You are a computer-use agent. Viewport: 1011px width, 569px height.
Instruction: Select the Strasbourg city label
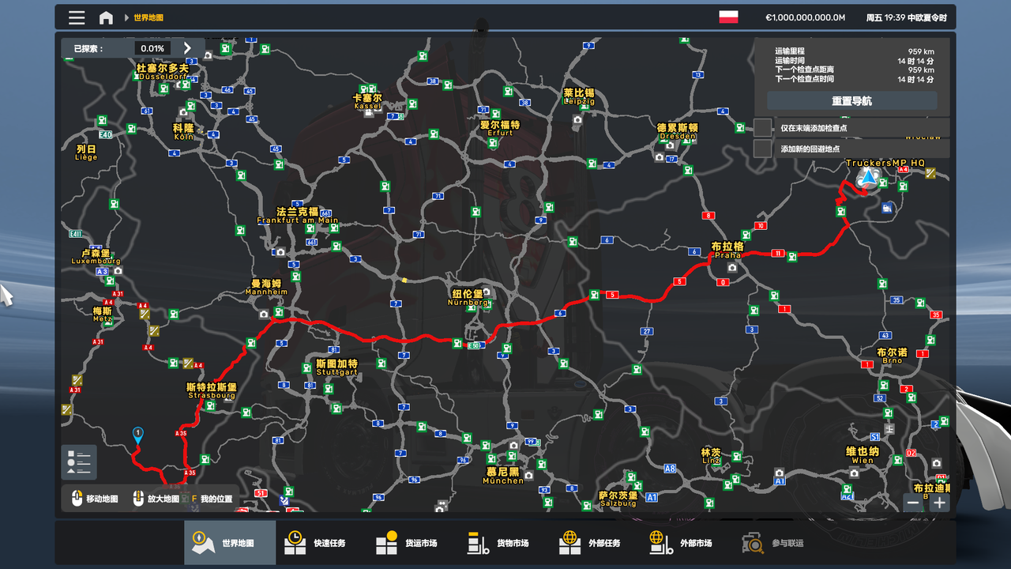tap(212, 391)
